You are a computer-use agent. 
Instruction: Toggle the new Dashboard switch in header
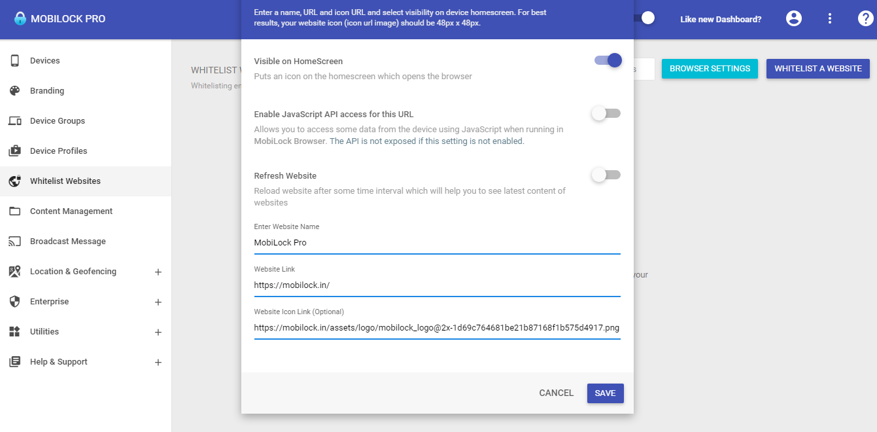[x=644, y=18]
